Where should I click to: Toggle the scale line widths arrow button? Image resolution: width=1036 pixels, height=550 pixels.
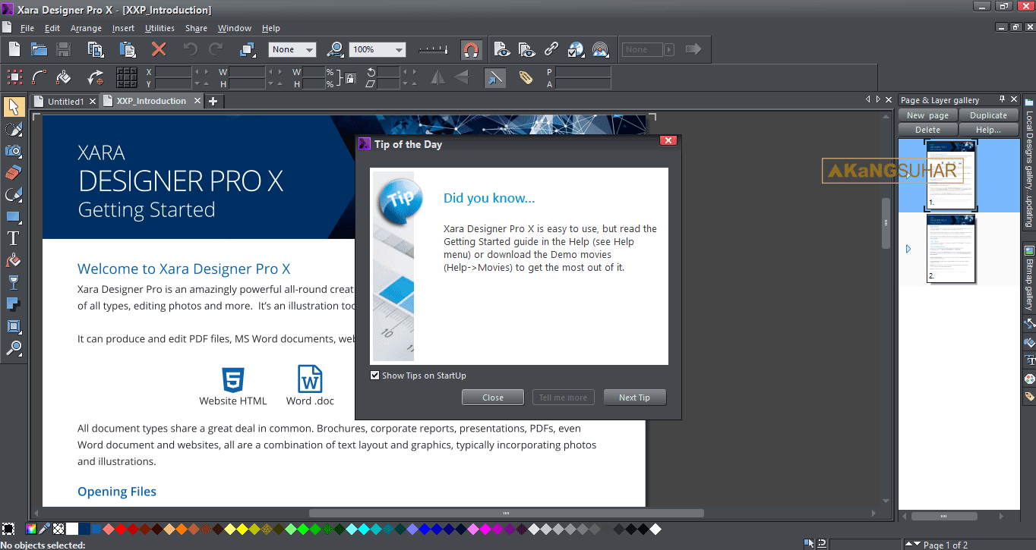[494, 77]
